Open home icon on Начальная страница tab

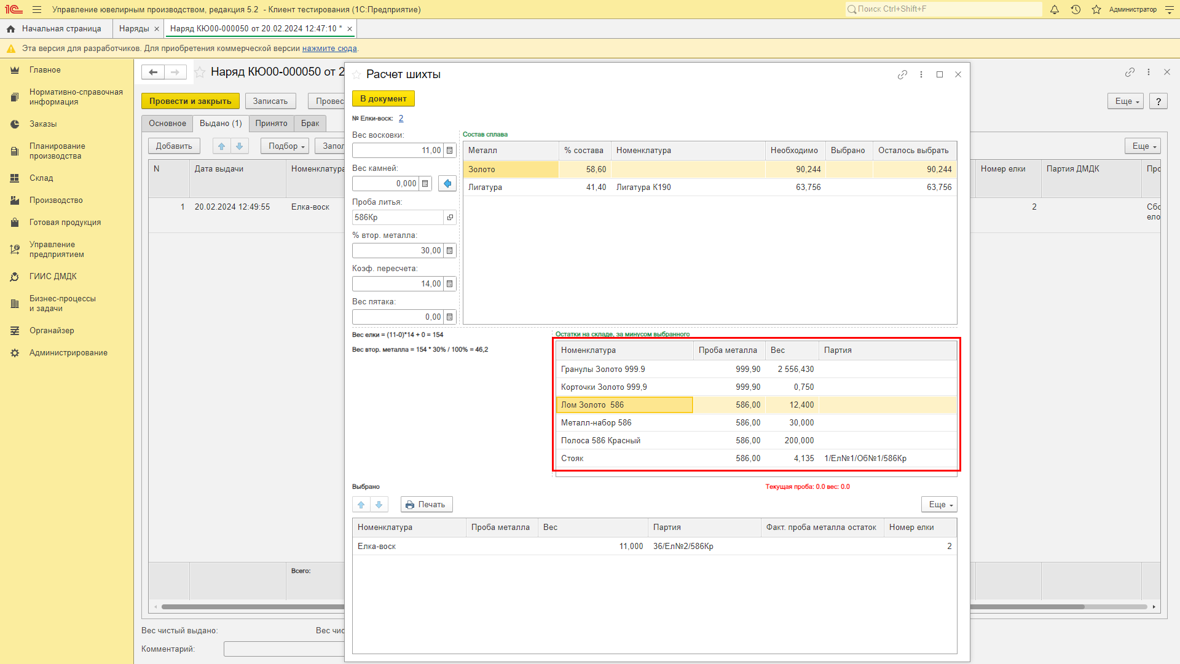point(10,29)
